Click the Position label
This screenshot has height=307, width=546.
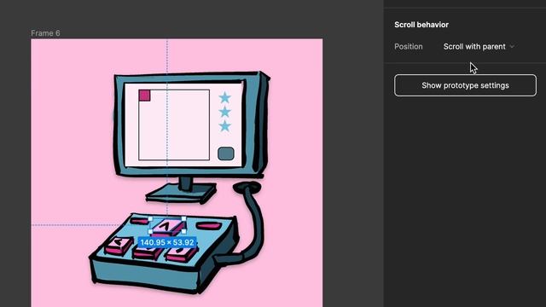coord(409,47)
